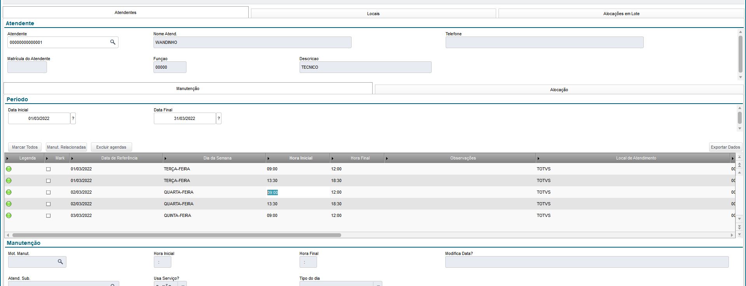Click the Data Final question mark button
This screenshot has height=286, width=746.
(219, 118)
